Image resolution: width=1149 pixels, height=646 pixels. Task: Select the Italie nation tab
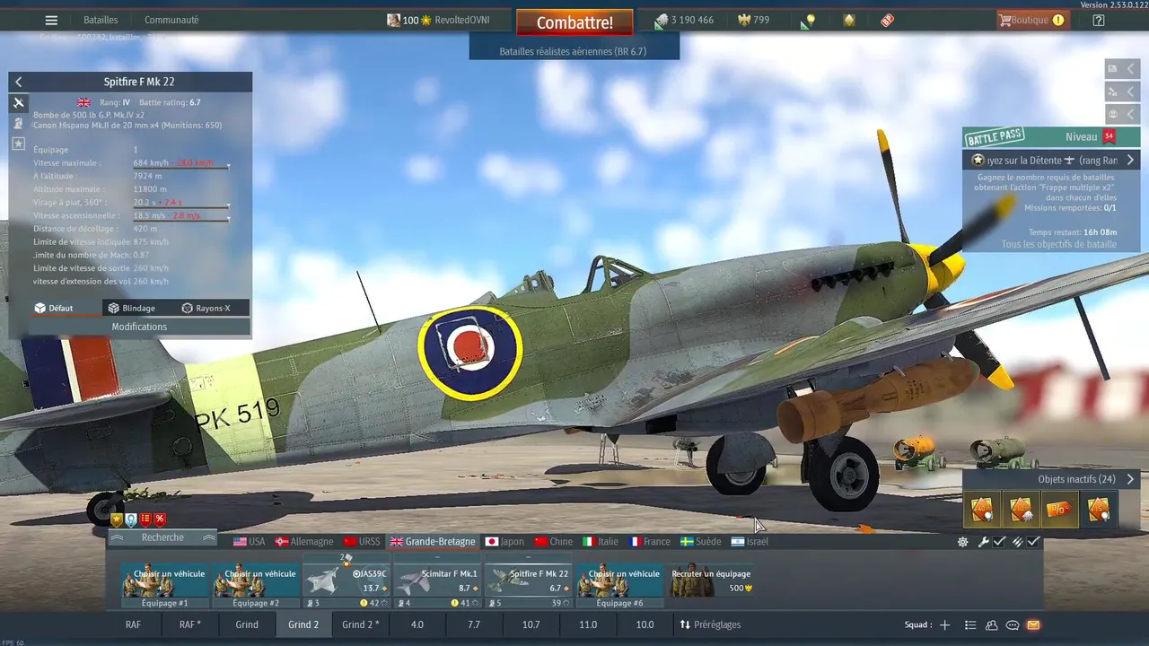[601, 542]
